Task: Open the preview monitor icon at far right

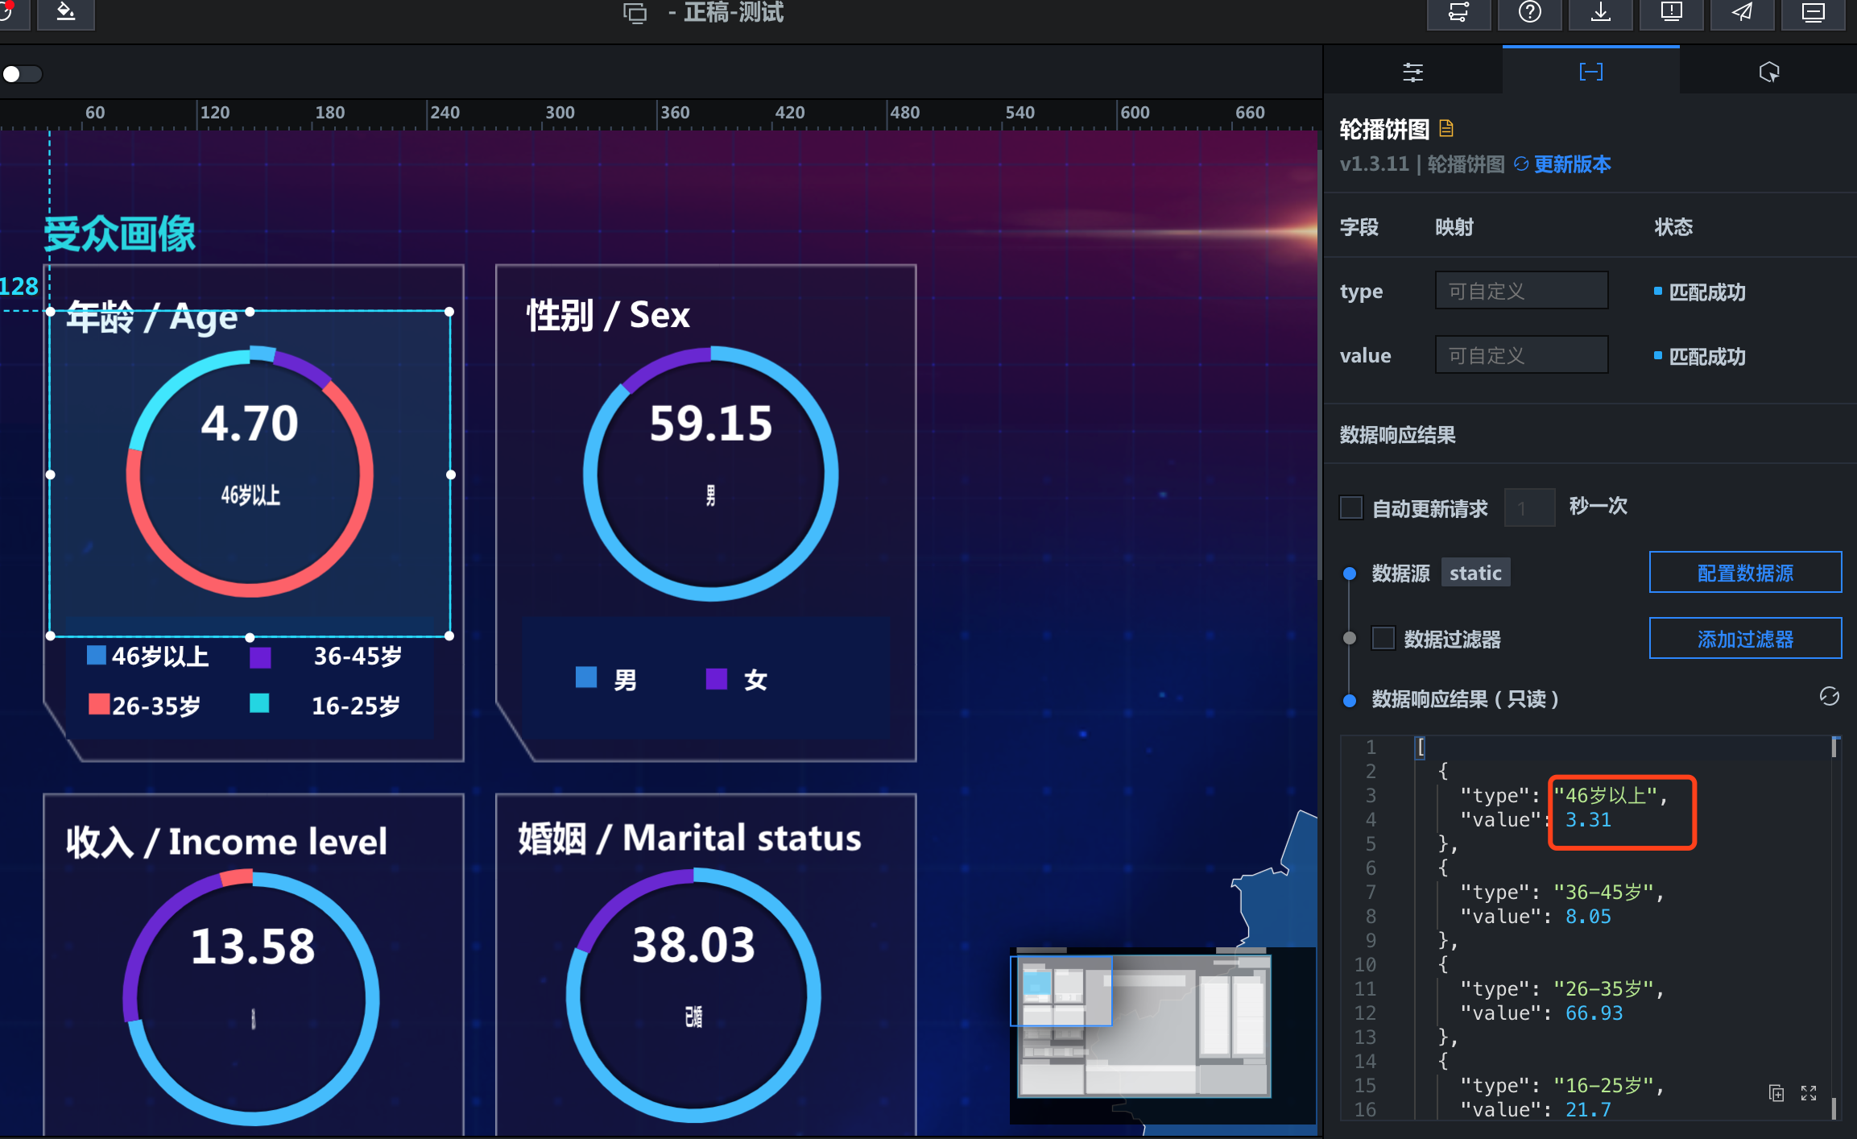Action: pyautogui.click(x=1813, y=13)
